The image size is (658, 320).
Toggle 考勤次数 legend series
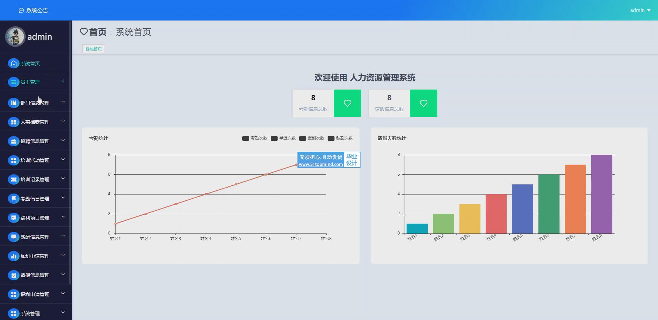pos(255,138)
